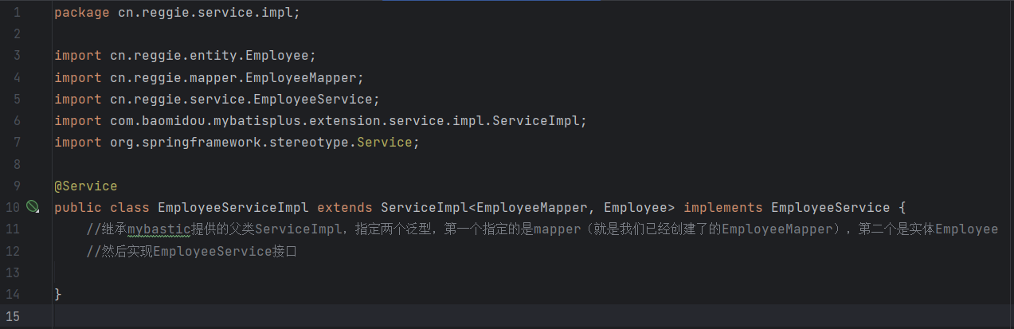Click the package keyword on line 1
1014x329 pixels.
[x=82, y=14]
